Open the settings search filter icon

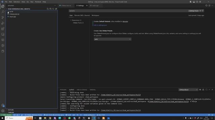203,11
